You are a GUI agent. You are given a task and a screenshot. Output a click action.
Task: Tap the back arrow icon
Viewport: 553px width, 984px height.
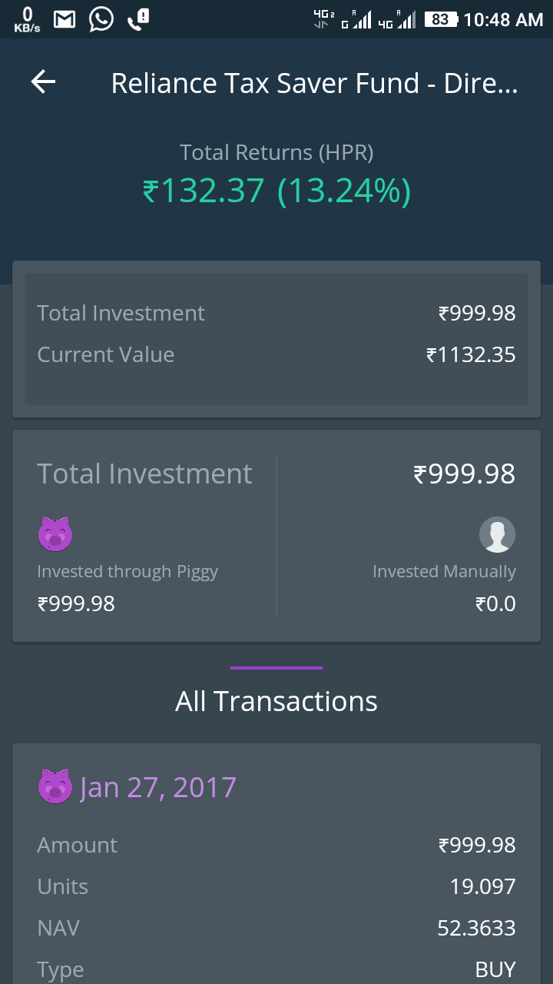(x=44, y=82)
